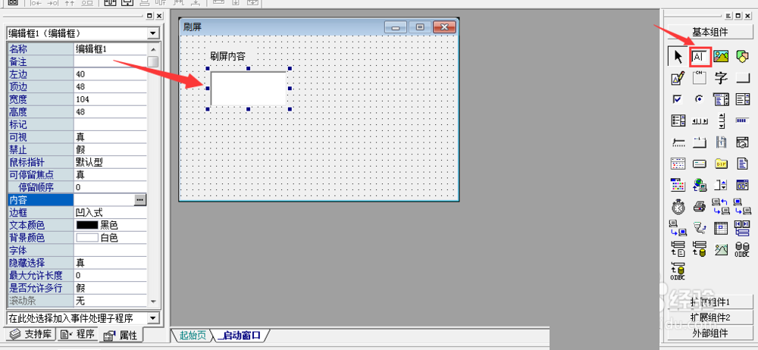Viewport: 758px width, 350px height.
Task: Pick the edit box (编辑框) component
Action: pos(700,56)
